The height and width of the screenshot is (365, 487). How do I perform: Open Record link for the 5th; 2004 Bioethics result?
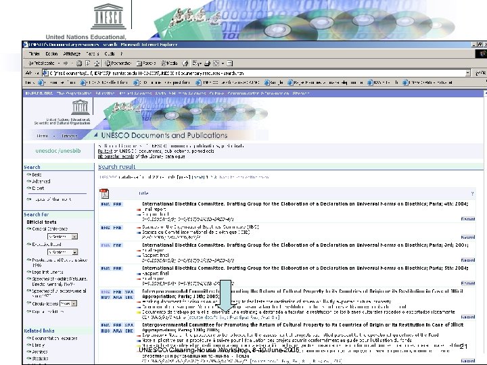(x=468, y=283)
